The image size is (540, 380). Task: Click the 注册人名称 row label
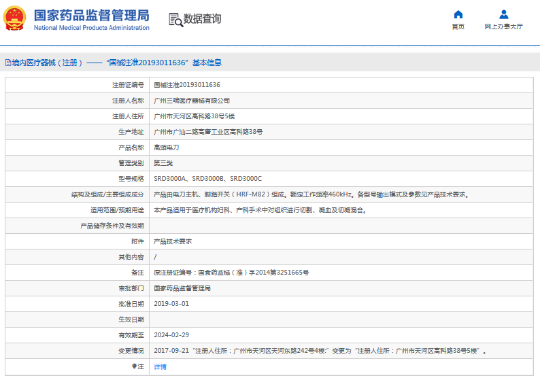128,101
